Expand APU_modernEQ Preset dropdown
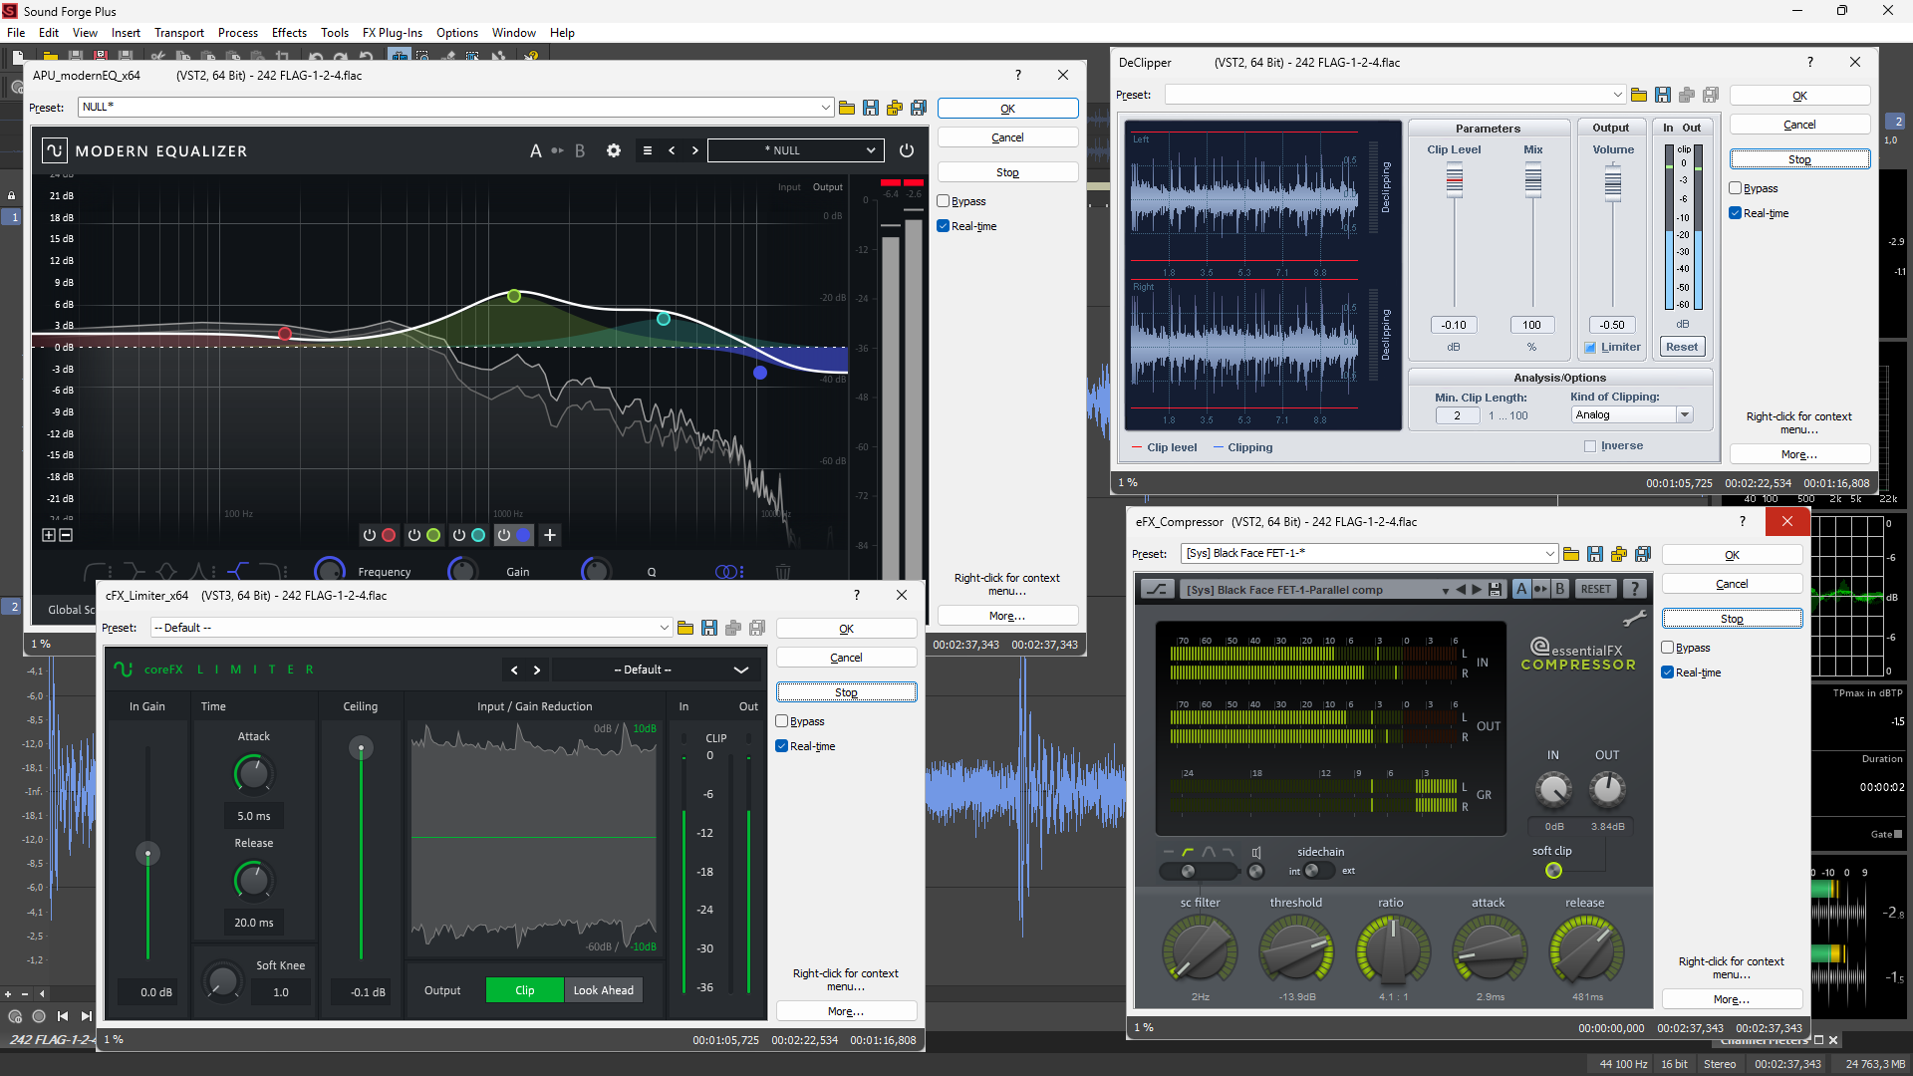Viewport: 1913px width, 1076px height. (x=826, y=108)
